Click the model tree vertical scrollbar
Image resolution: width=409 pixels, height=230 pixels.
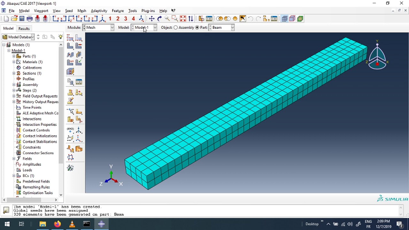[x=61, y=105]
